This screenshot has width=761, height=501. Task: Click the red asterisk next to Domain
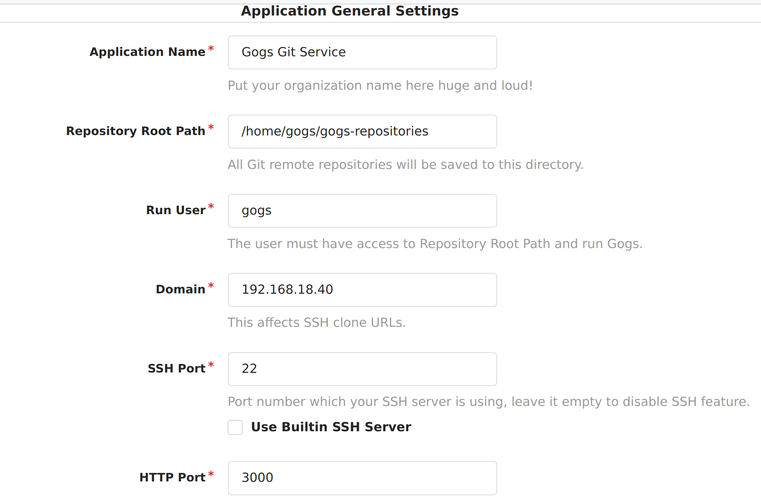[x=212, y=286]
